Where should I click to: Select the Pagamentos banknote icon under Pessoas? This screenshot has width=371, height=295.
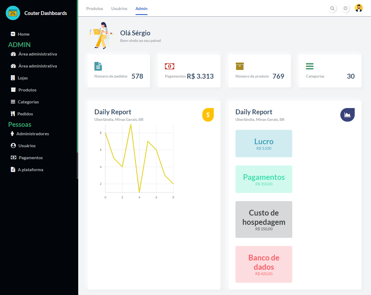pos(13,157)
